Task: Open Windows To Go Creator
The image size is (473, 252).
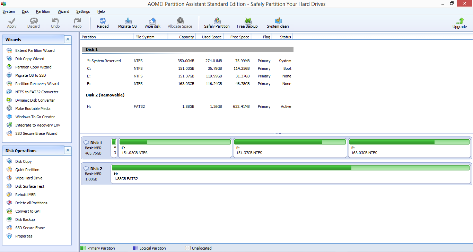Action: tap(30, 117)
